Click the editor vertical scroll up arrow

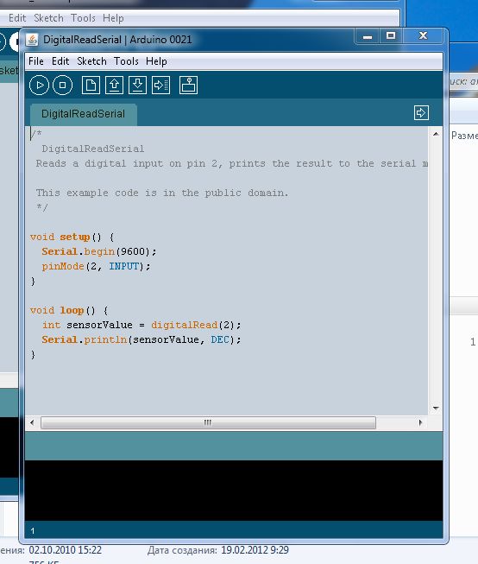click(436, 134)
